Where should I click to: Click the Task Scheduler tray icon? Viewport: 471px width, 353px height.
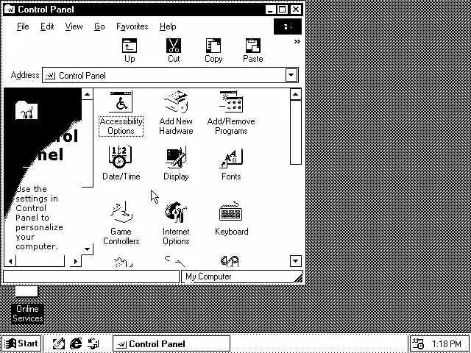[418, 343]
